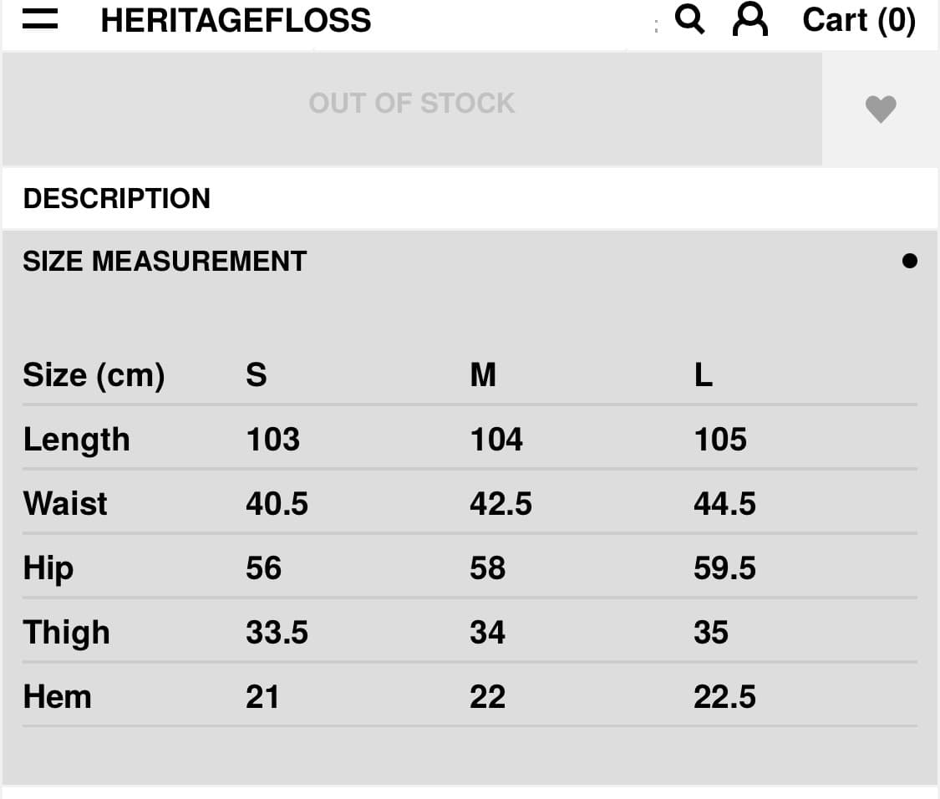The image size is (940, 799).
Task: Click the 59.5 hip value for L
Action: (724, 568)
